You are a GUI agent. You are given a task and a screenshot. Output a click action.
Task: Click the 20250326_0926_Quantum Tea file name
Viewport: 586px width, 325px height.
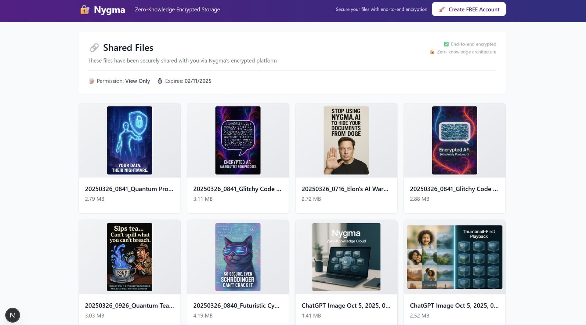click(129, 305)
